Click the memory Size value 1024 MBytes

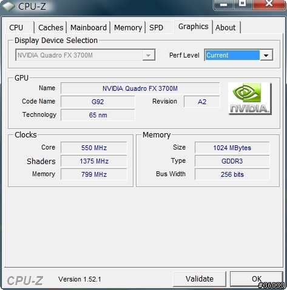tap(232, 148)
